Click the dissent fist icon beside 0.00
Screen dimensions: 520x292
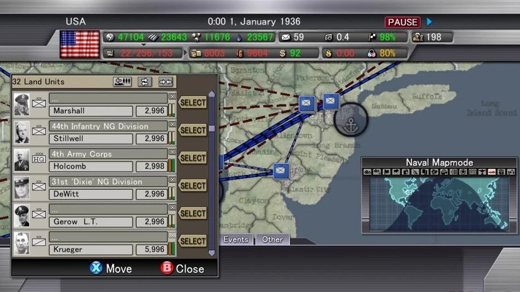point(328,53)
